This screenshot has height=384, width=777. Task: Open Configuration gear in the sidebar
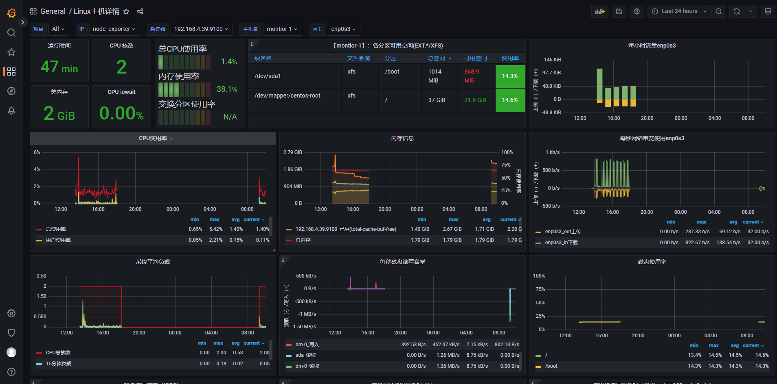tap(11, 313)
